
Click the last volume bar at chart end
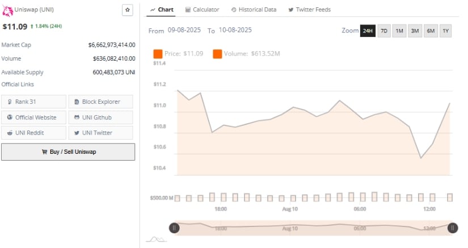click(x=450, y=197)
